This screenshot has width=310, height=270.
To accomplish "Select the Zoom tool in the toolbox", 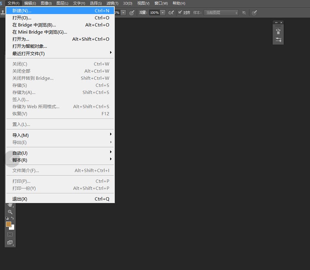I will tap(10, 212).
